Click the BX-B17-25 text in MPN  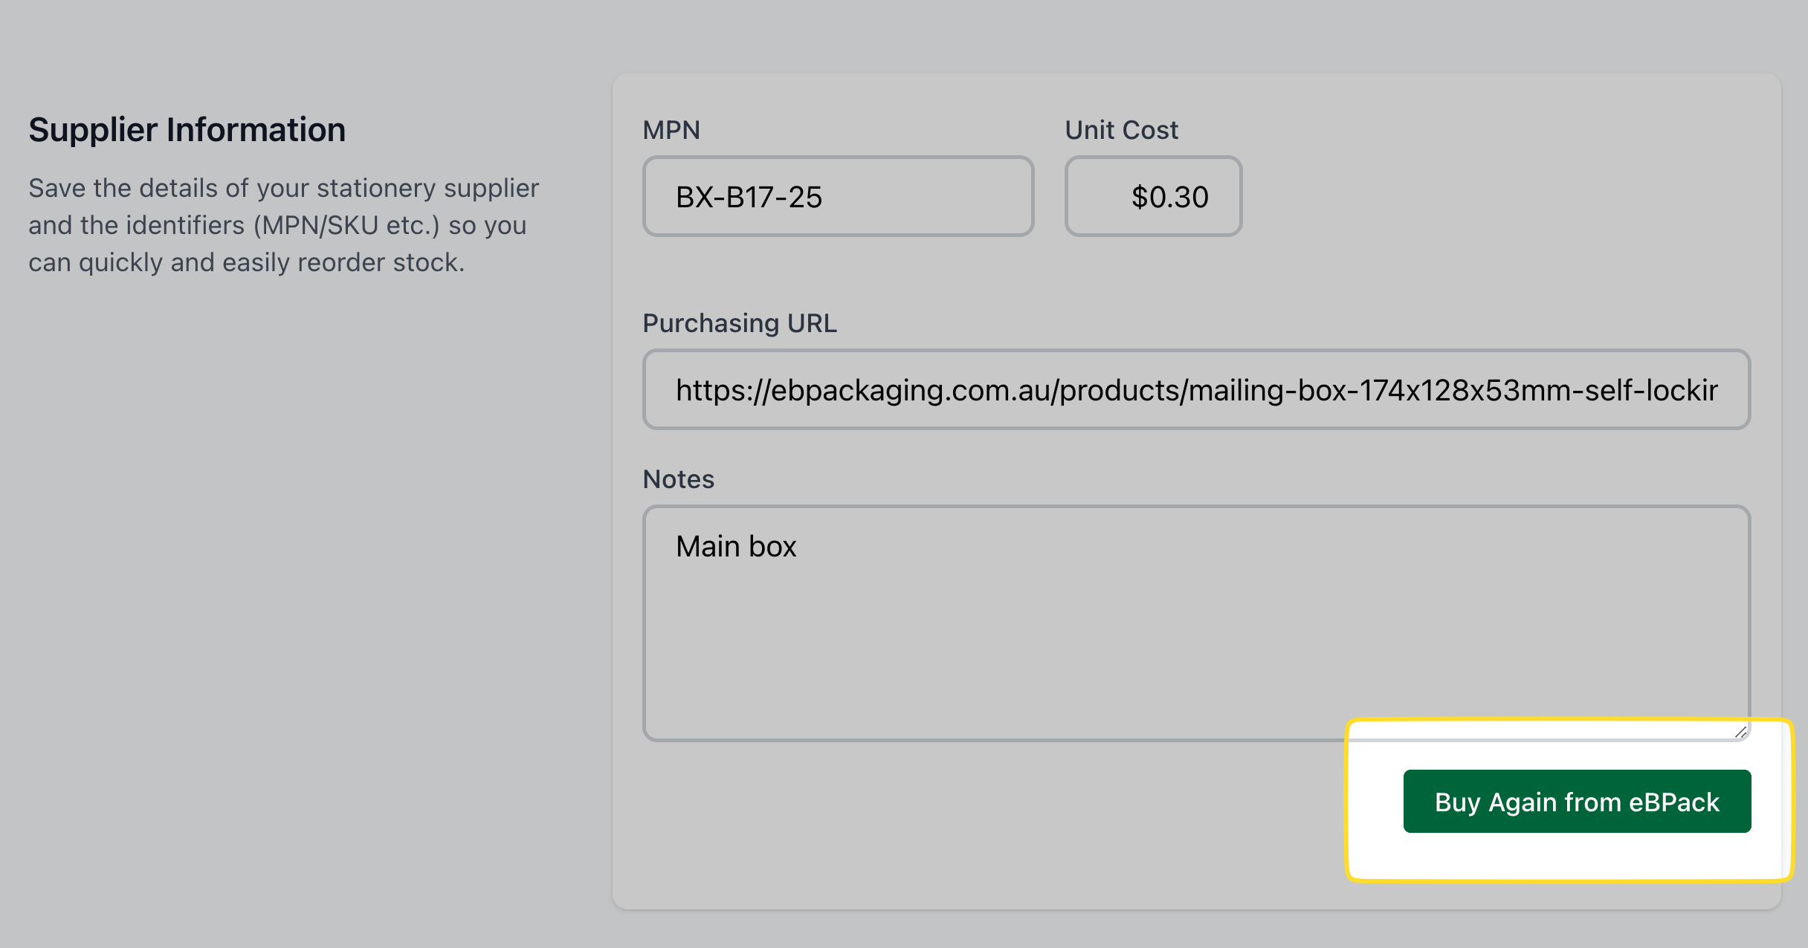[x=748, y=198]
